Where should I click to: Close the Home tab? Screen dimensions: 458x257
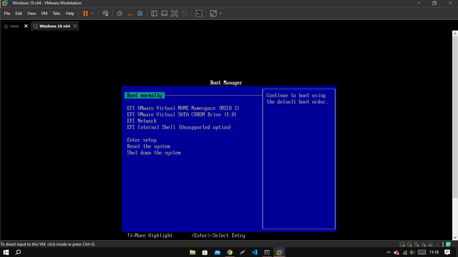pos(26,26)
